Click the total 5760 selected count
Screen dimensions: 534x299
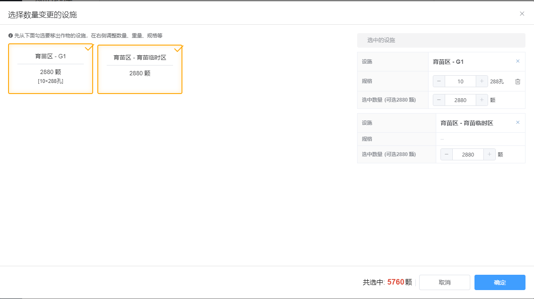pos(395,282)
